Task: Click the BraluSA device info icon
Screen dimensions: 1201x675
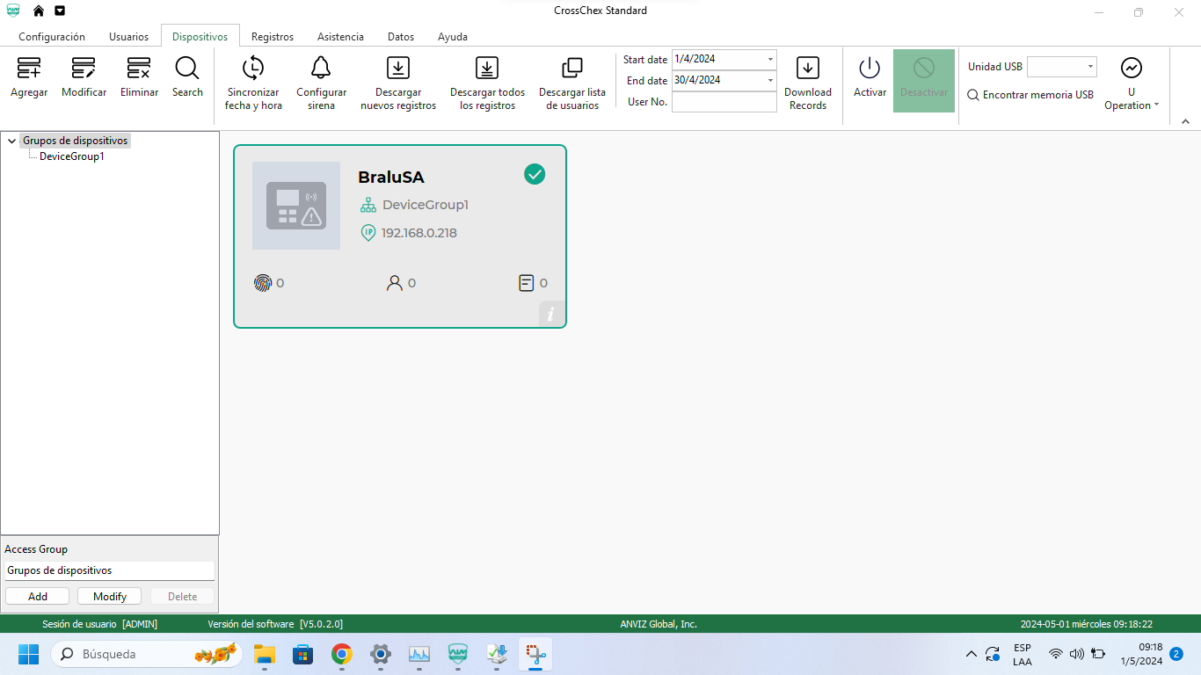Action: 551,314
